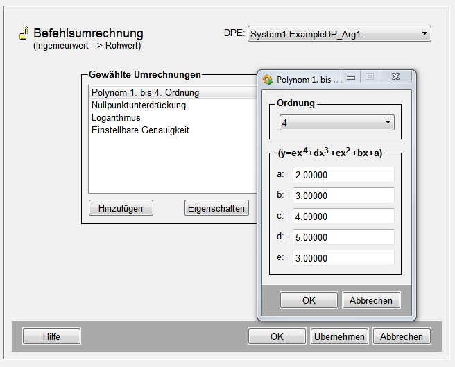Open Eigenschaften for the selected conversion
The width and height of the screenshot is (455, 367).
216,208
